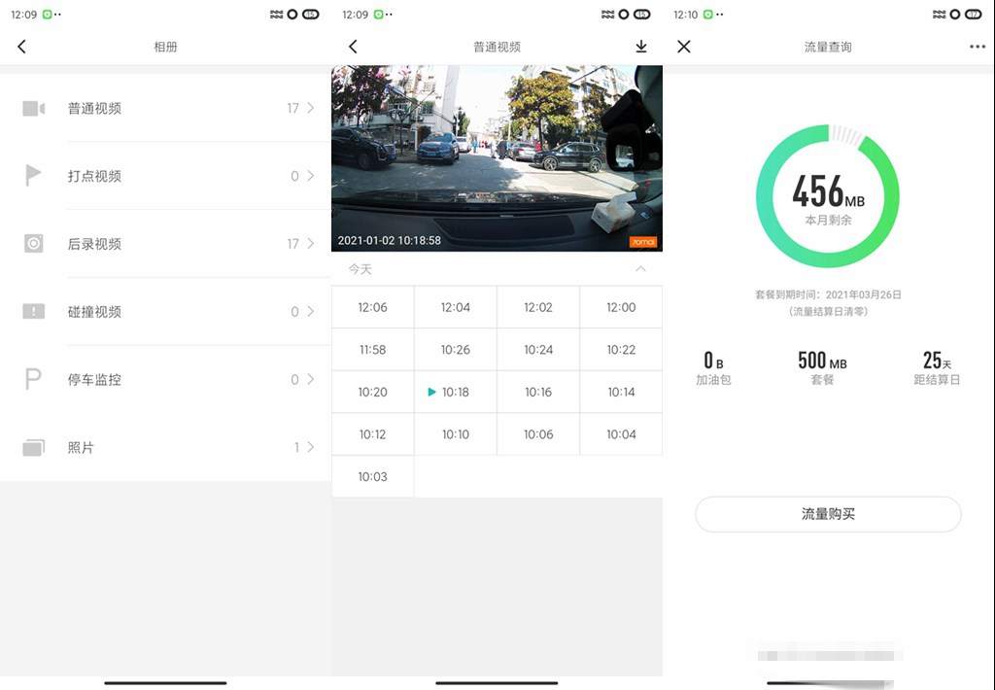This screenshot has width=995, height=690.
Task: Tap the dashcam video preview thumbnail
Action: (497, 158)
